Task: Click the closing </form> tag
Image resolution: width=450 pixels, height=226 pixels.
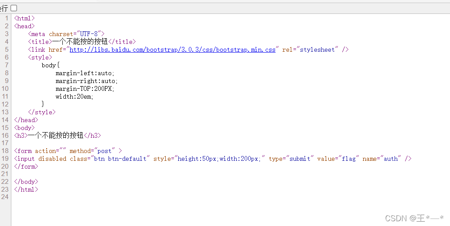Action: pos(26,166)
